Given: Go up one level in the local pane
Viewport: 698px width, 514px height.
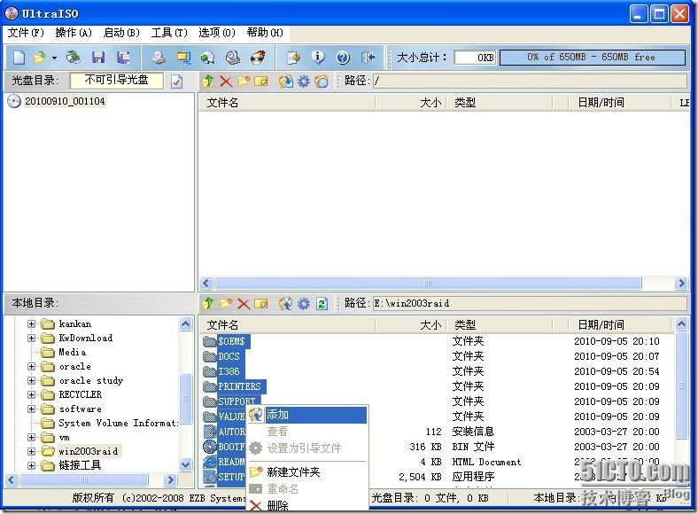Looking at the screenshot, I should (x=208, y=304).
